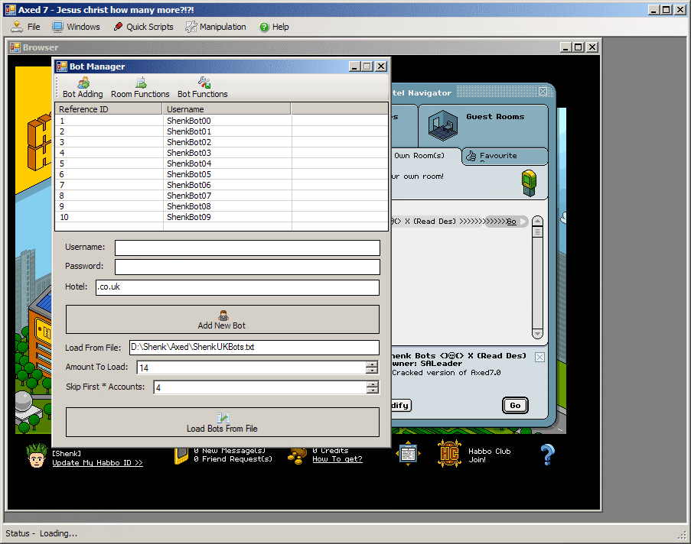The height and width of the screenshot is (544, 691).
Task: Increase the Amount To Load value
Action: click(x=373, y=364)
